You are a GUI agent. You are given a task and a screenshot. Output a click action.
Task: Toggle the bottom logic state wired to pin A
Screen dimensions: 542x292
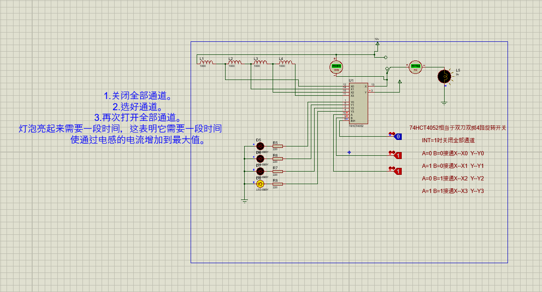[x=398, y=171]
